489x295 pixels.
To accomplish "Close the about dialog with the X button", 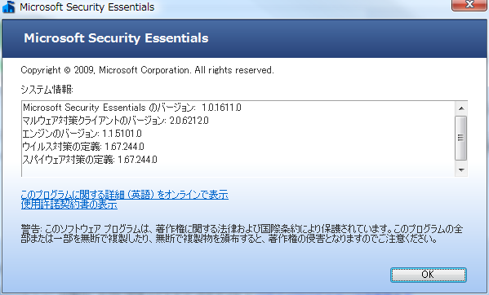I will tap(469, 5).
